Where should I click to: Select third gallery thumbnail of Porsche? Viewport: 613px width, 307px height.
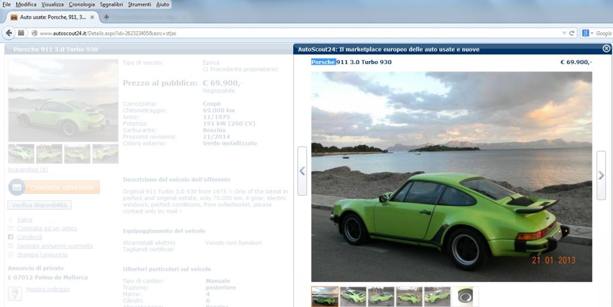pyautogui.click(x=381, y=296)
